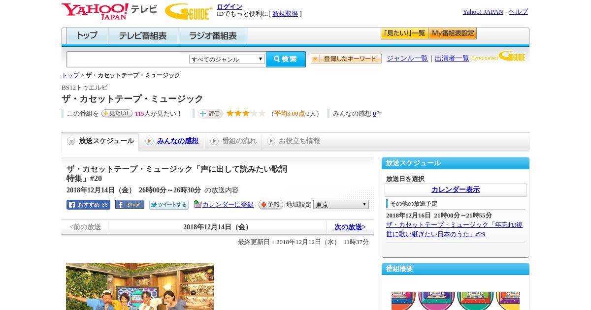Click the Yahoo! Japan テレビ logo
Viewport: 591px width, 310px height.
[109, 12]
